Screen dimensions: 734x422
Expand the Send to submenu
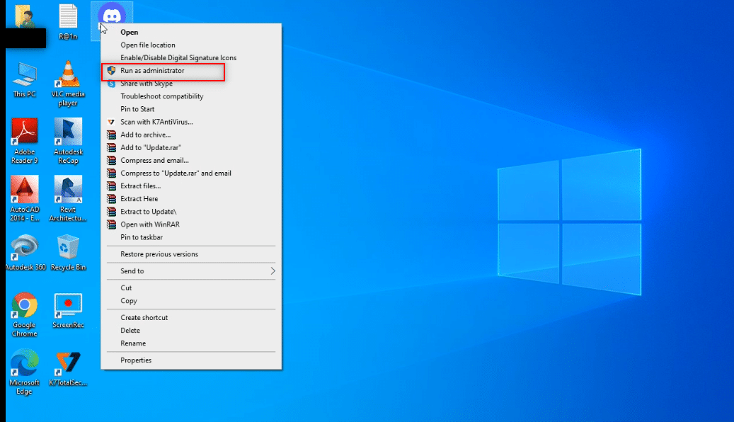pyautogui.click(x=191, y=271)
